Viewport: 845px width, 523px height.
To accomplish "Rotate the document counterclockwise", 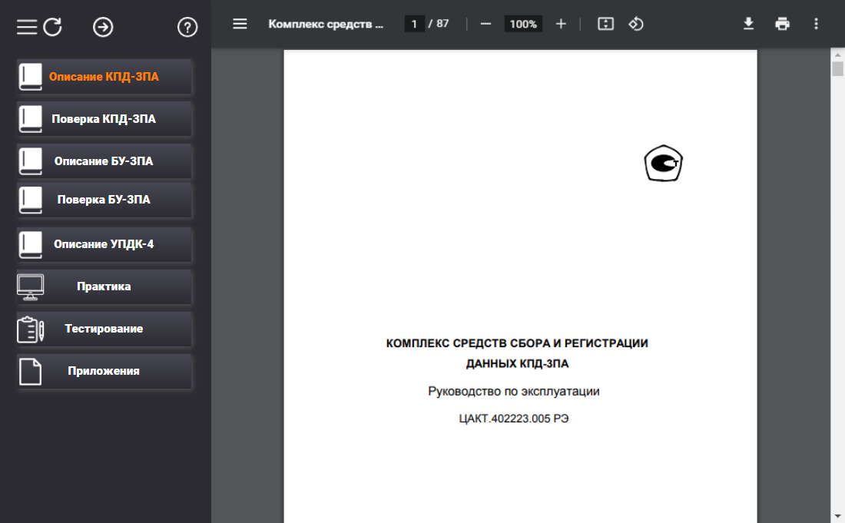I will [636, 24].
